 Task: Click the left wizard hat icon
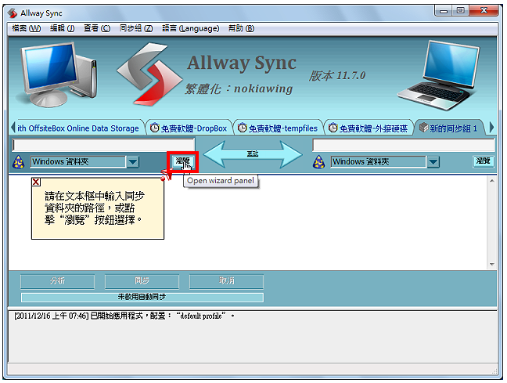point(19,162)
